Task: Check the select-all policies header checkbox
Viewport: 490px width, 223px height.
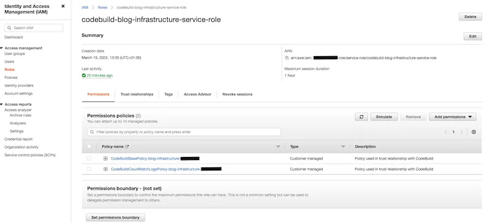Action: (89, 147)
